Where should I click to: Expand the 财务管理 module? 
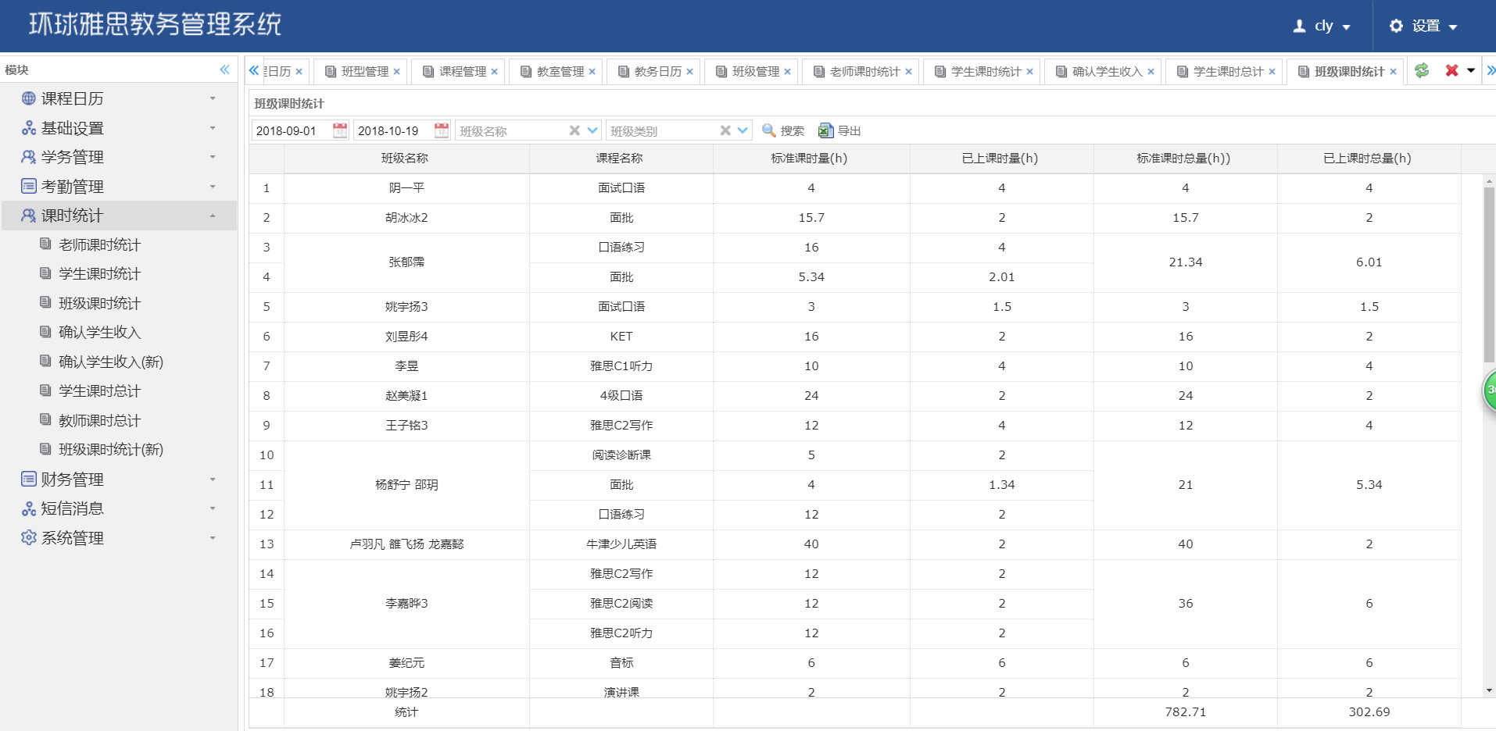[x=73, y=479]
